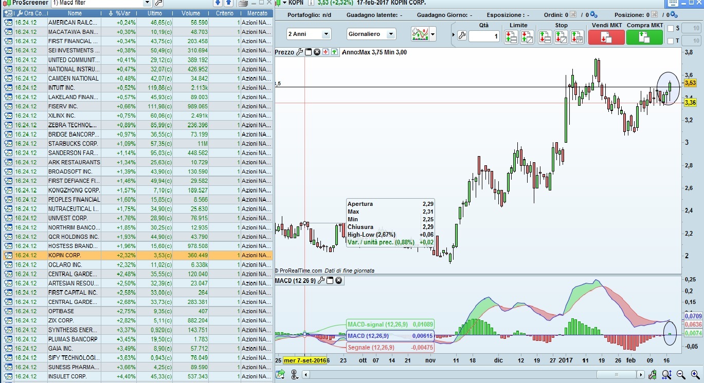
Task: Open chart icon for AMERICAN RAILC row
Action: click(8, 23)
